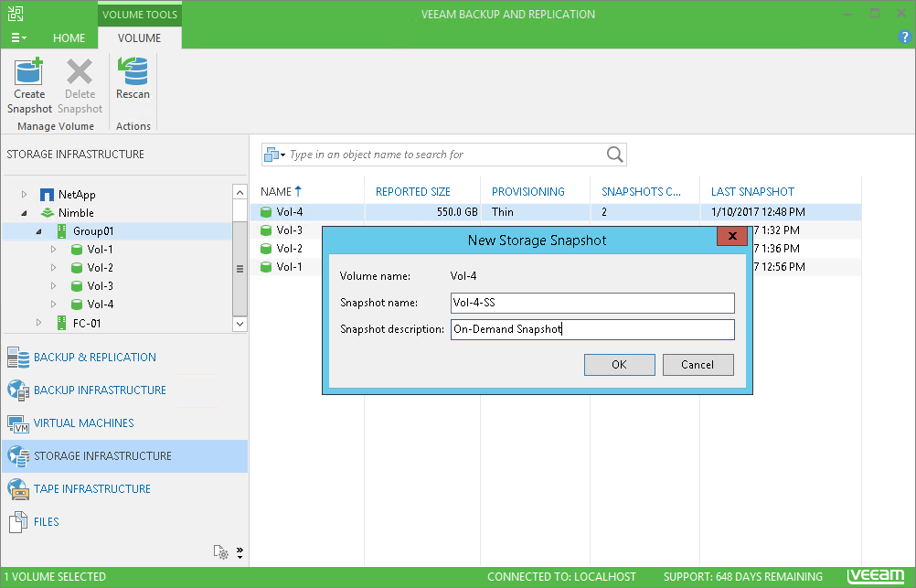Sort by LAST SNAPSHOT column header
Screen dimensions: 916x588
pos(752,192)
